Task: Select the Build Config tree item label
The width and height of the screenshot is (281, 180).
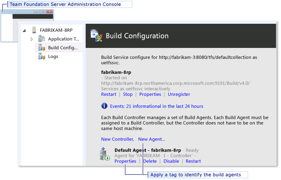Action: point(62,47)
